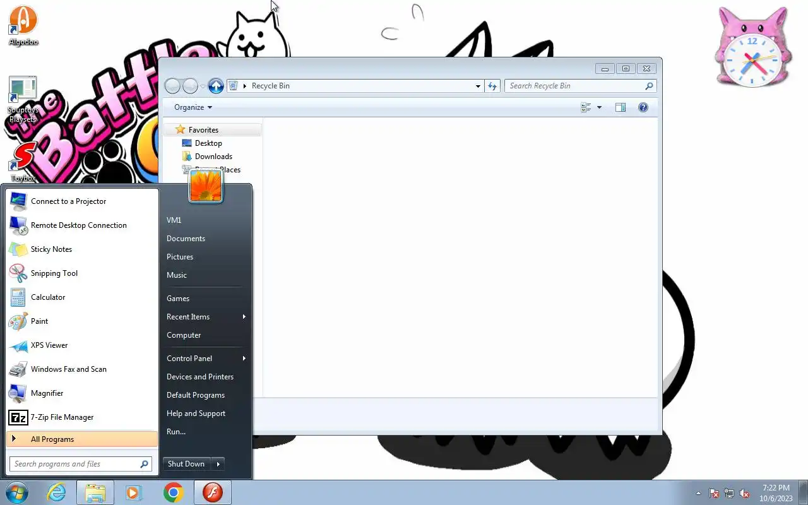Viewport: 808px width, 505px height.
Task: Click the Explorer Back button
Action: point(172,86)
